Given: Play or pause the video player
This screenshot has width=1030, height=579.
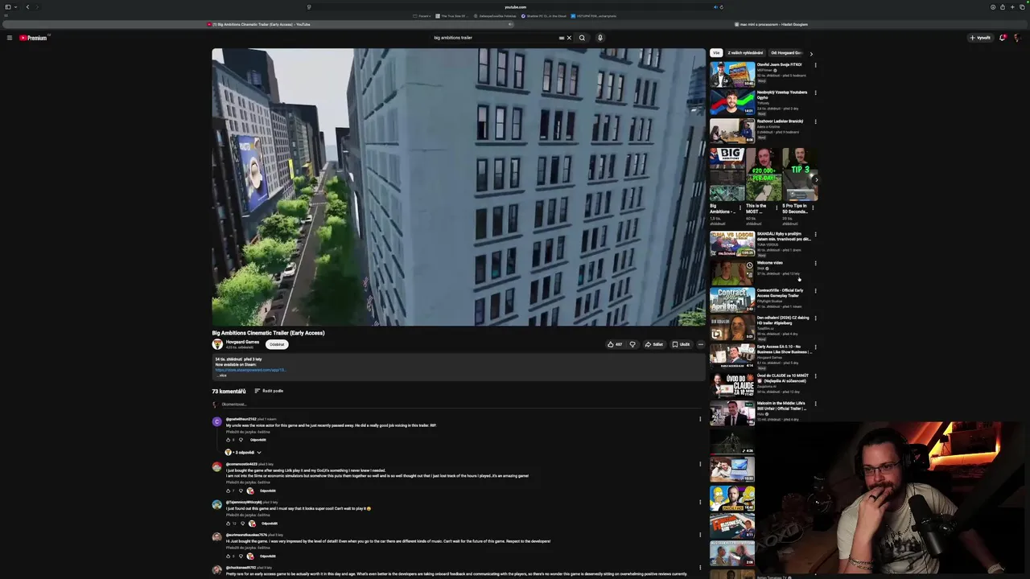Looking at the screenshot, I should point(459,187).
